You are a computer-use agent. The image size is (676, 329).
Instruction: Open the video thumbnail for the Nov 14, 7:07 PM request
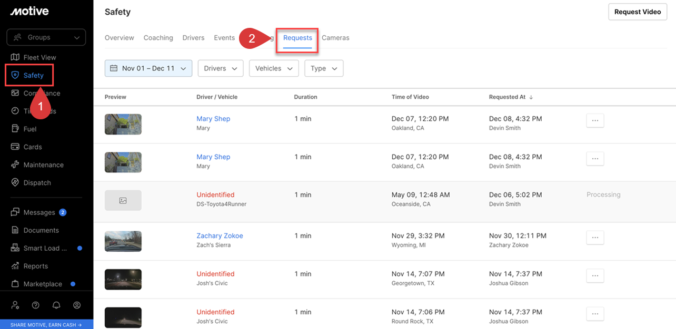123,279
